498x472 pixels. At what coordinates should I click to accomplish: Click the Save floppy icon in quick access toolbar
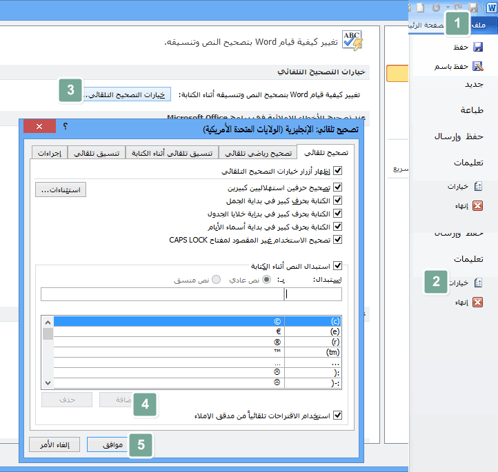[473, 8]
